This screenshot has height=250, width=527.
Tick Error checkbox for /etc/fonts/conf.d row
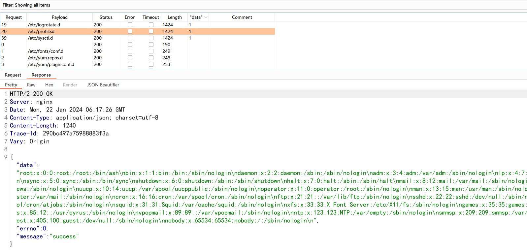coord(130,51)
